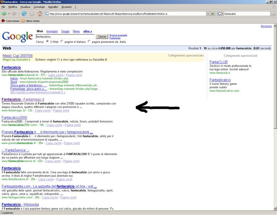Screen dimensions: 277x215
Task: Open the FantaService result link
Action: click(15, 150)
